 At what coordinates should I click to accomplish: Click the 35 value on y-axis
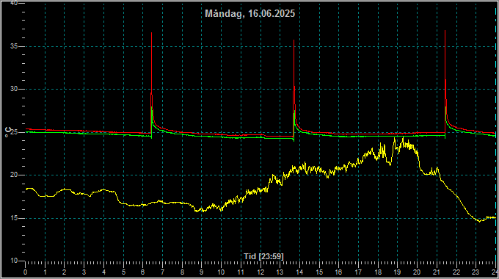(x=14, y=46)
